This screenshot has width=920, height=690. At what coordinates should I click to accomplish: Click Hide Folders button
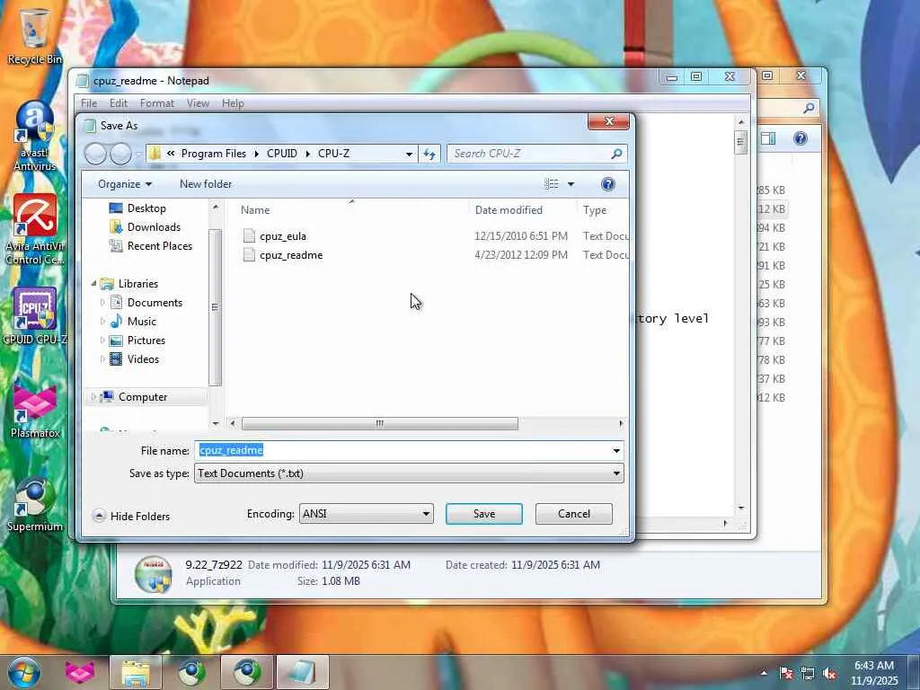point(131,517)
